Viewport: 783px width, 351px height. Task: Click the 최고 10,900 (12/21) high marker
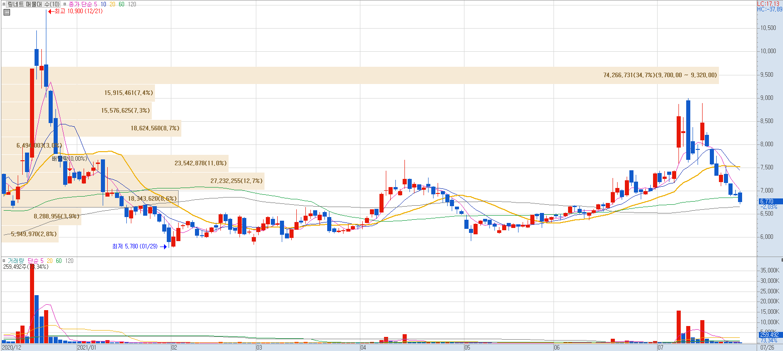pyautogui.click(x=75, y=11)
